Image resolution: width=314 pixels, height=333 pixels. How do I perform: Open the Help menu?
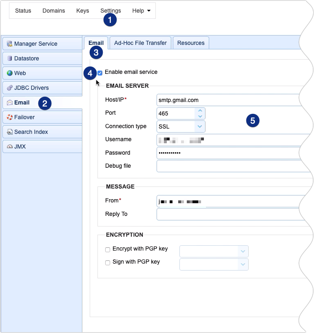click(141, 11)
